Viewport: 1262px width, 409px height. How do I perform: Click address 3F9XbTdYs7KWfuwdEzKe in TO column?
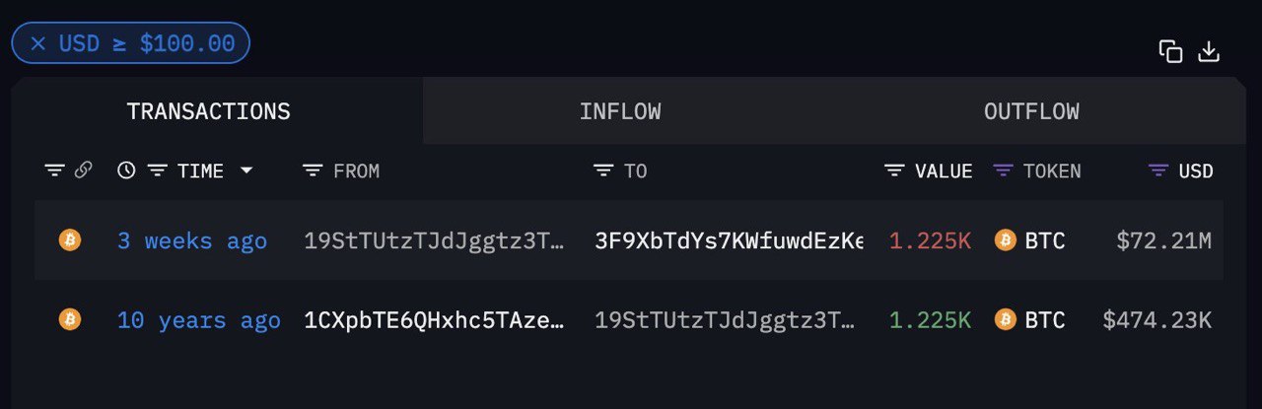pyautogui.click(x=729, y=240)
